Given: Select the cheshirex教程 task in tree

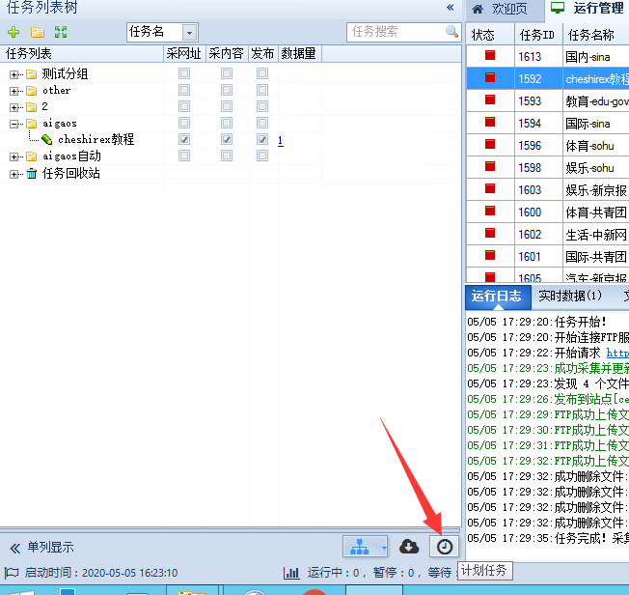Looking at the screenshot, I should click(96, 139).
